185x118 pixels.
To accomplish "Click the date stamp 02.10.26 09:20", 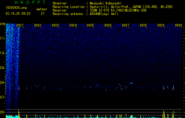I will coord(18,14).
